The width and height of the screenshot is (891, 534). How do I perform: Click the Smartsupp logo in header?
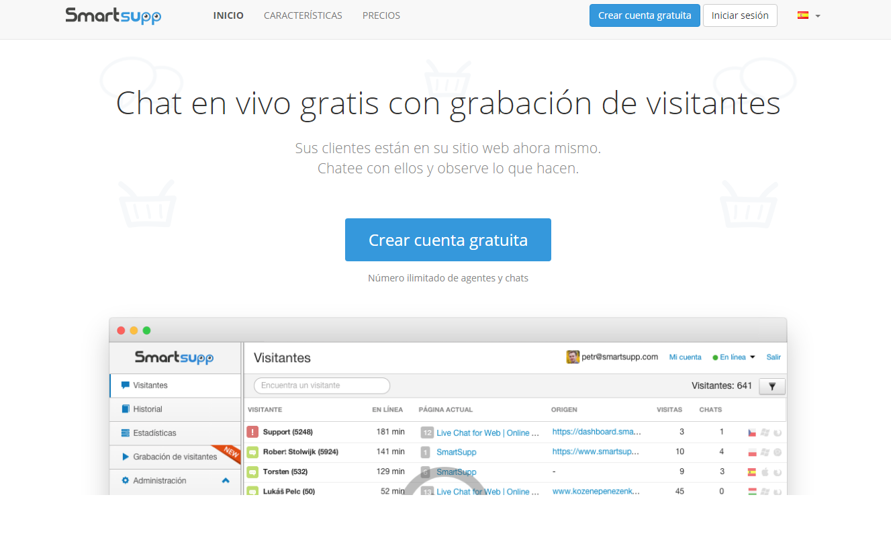[113, 15]
